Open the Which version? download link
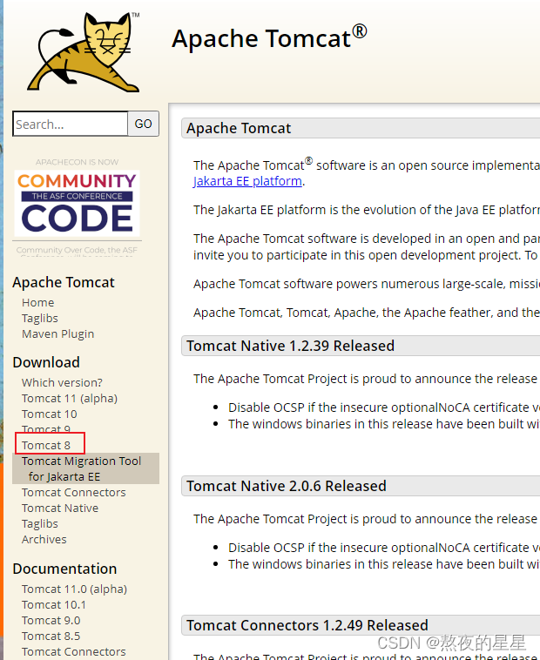The width and height of the screenshot is (540, 660). pyautogui.click(x=62, y=382)
